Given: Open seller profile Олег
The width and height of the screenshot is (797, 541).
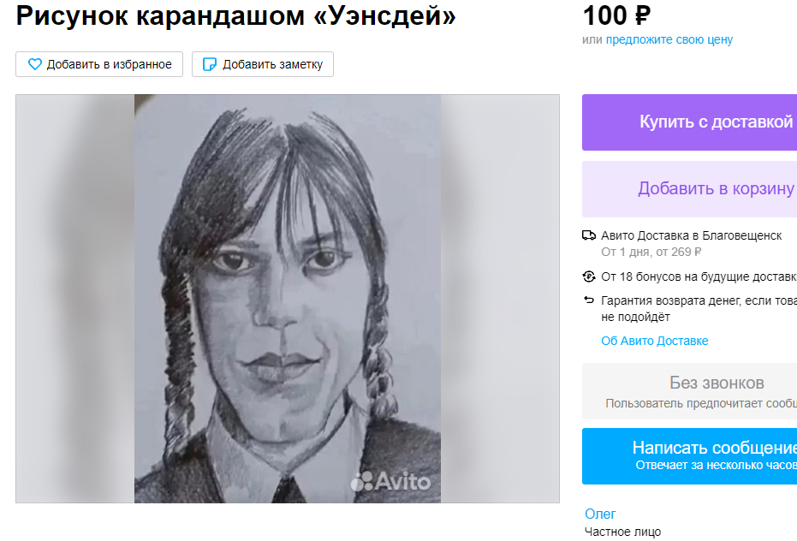Looking at the screenshot, I should tap(600, 514).
